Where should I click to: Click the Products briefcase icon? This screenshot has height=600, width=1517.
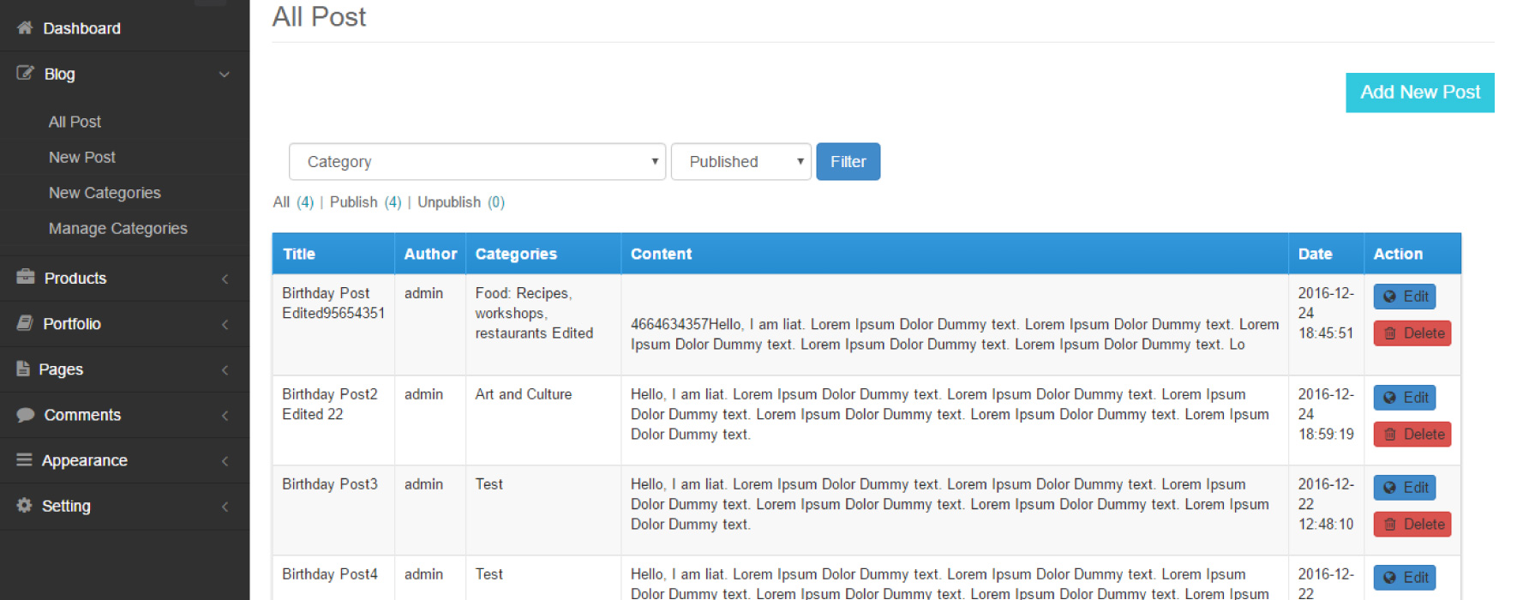point(26,277)
